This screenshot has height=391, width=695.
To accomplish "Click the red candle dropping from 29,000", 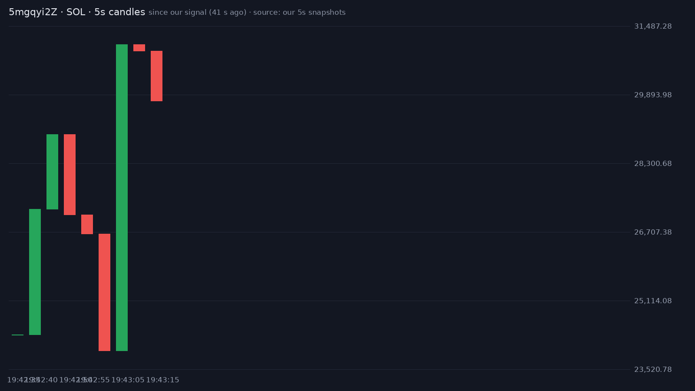I will pyautogui.click(x=69, y=175).
